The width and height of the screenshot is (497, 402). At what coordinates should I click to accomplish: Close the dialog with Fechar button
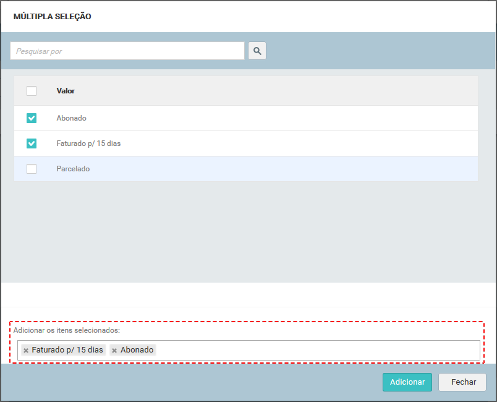462,382
